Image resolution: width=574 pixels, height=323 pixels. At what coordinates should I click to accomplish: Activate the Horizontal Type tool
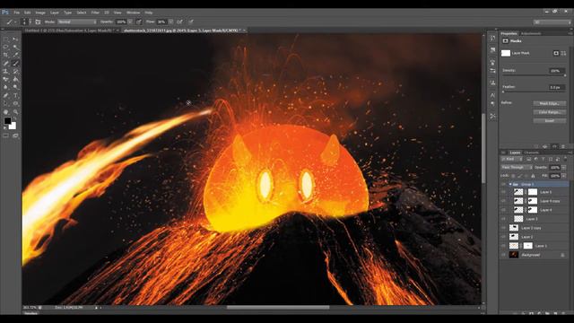tap(15, 96)
